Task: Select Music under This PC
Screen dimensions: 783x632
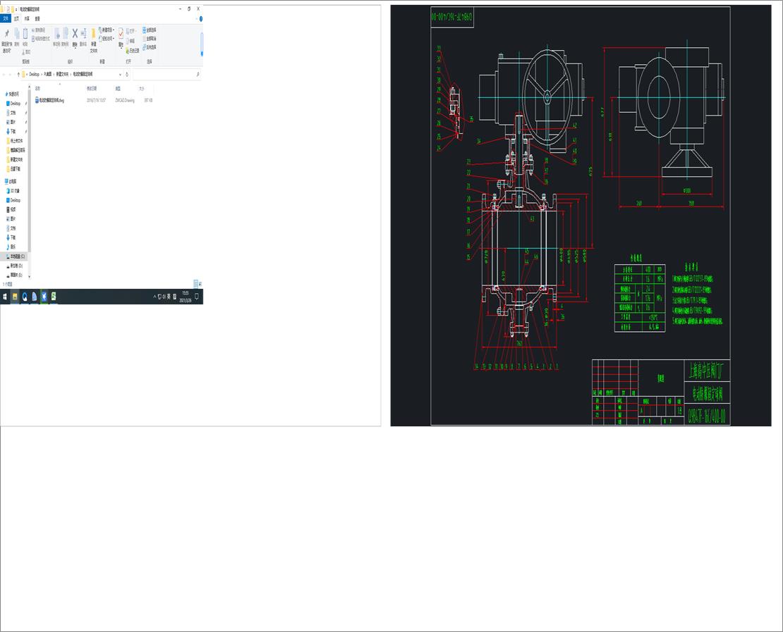Action: pos(11,247)
